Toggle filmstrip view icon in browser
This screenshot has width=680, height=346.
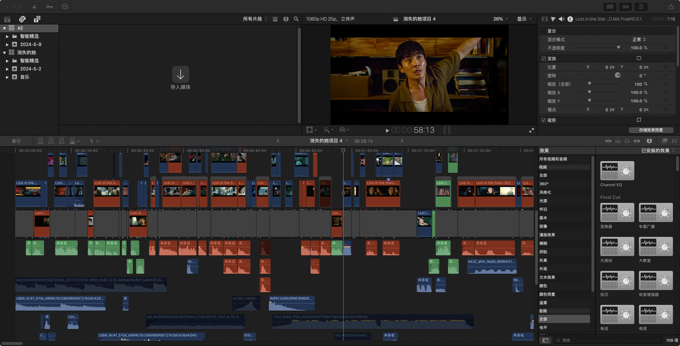[286, 19]
